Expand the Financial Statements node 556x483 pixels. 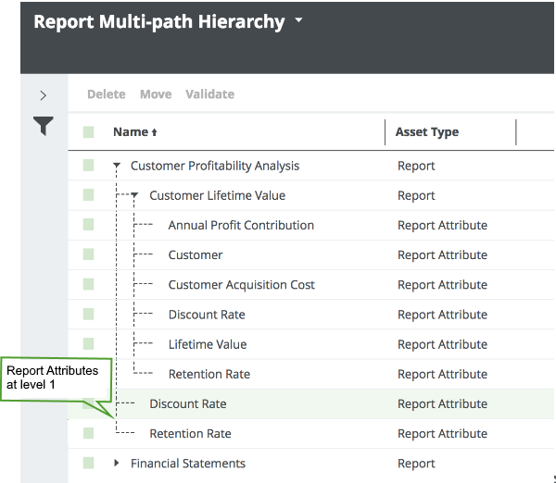[117, 463]
